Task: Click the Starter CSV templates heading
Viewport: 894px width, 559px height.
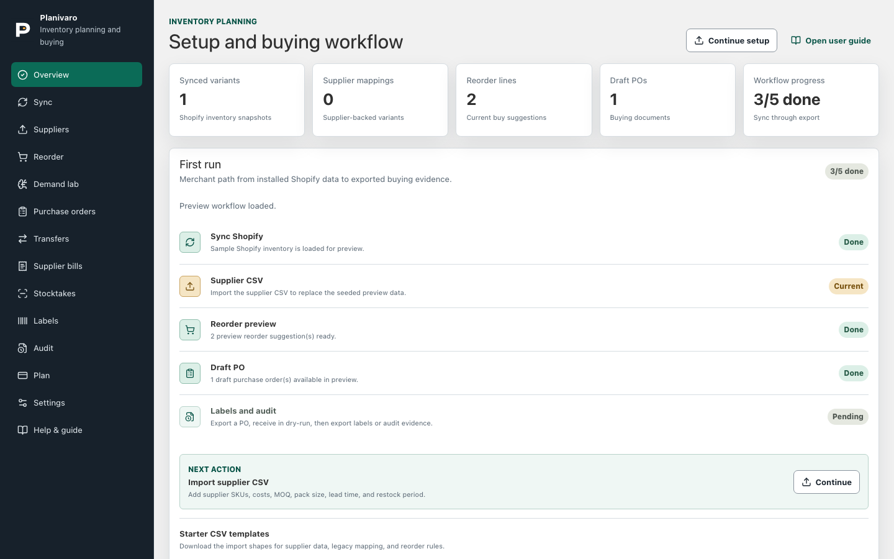Action: [224, 534]
